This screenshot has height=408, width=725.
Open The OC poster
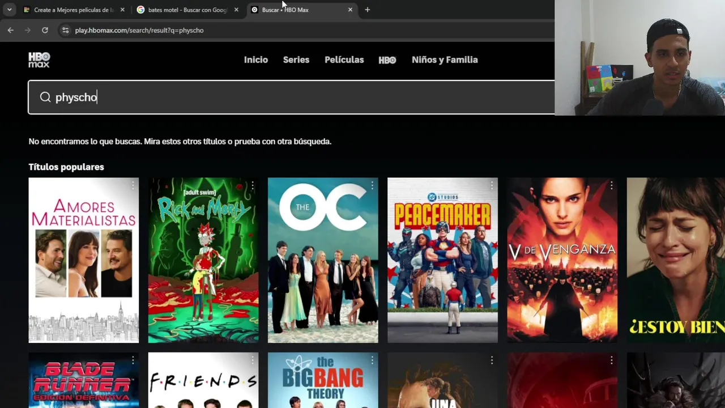click(x=323, y=260)
